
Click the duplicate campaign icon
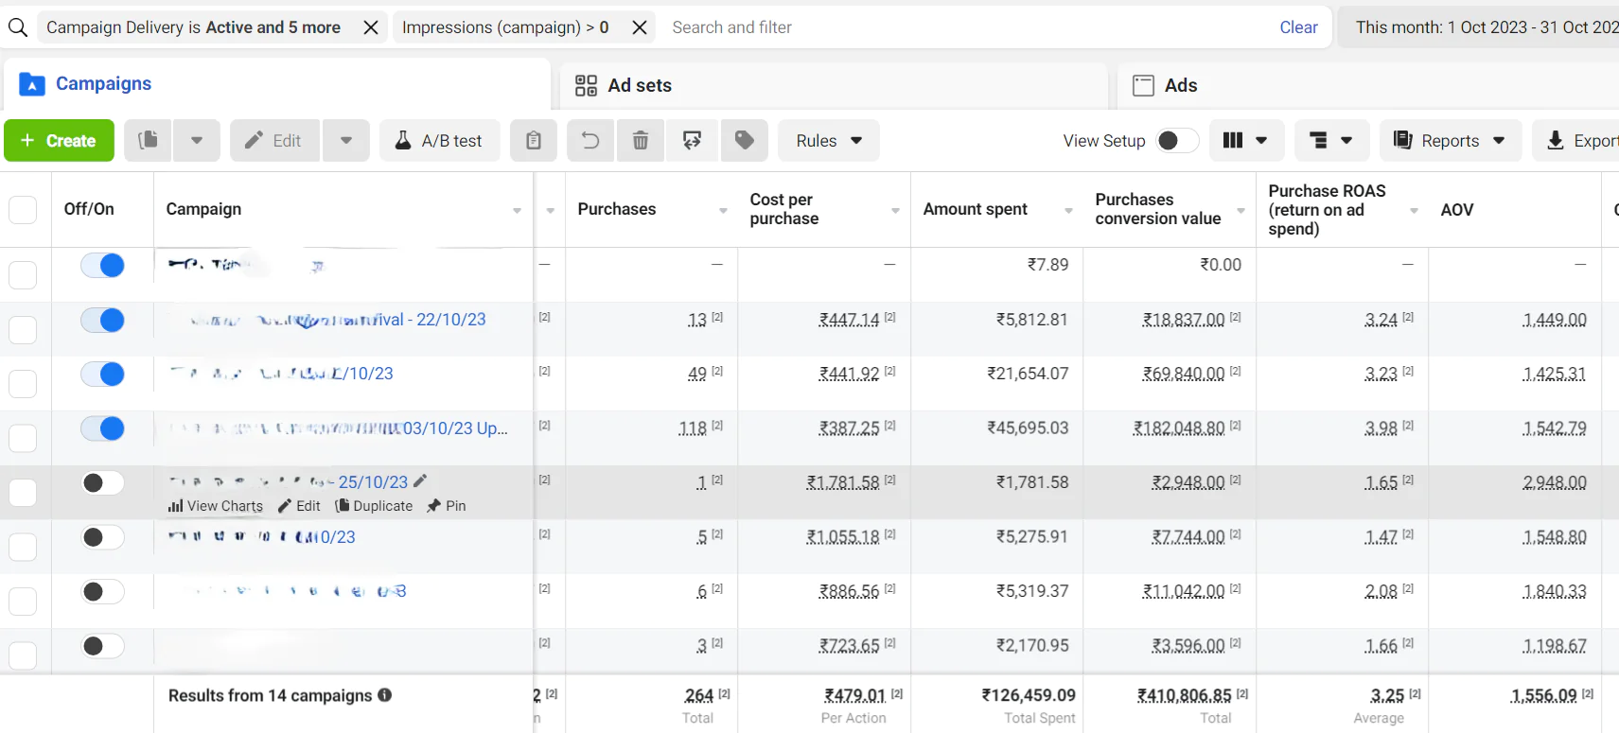pyautogui.click(x=148, y=140)
